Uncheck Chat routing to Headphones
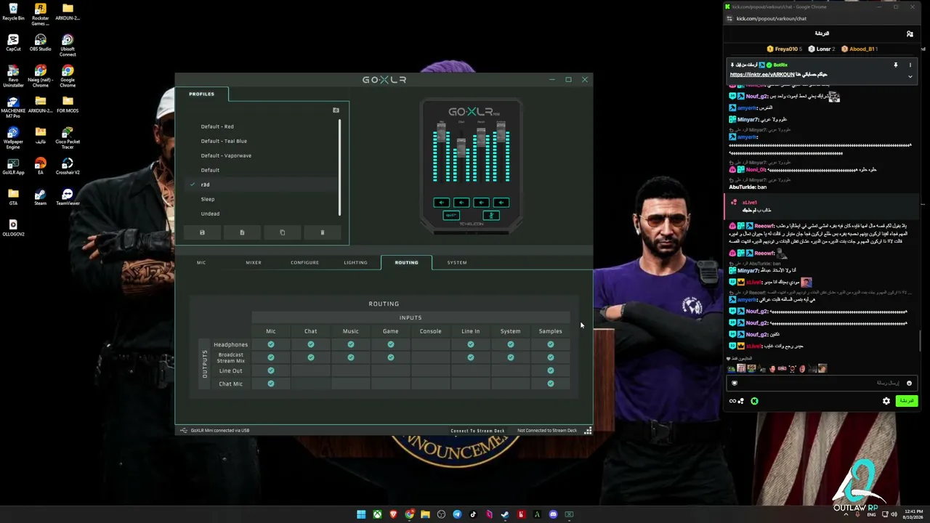Screen dimensions: 930x523 (x=311, y=344)
